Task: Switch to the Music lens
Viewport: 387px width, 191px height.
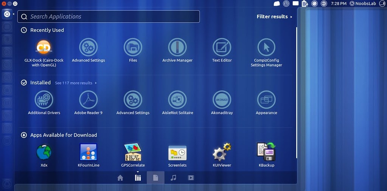Action: coord(173,178)
